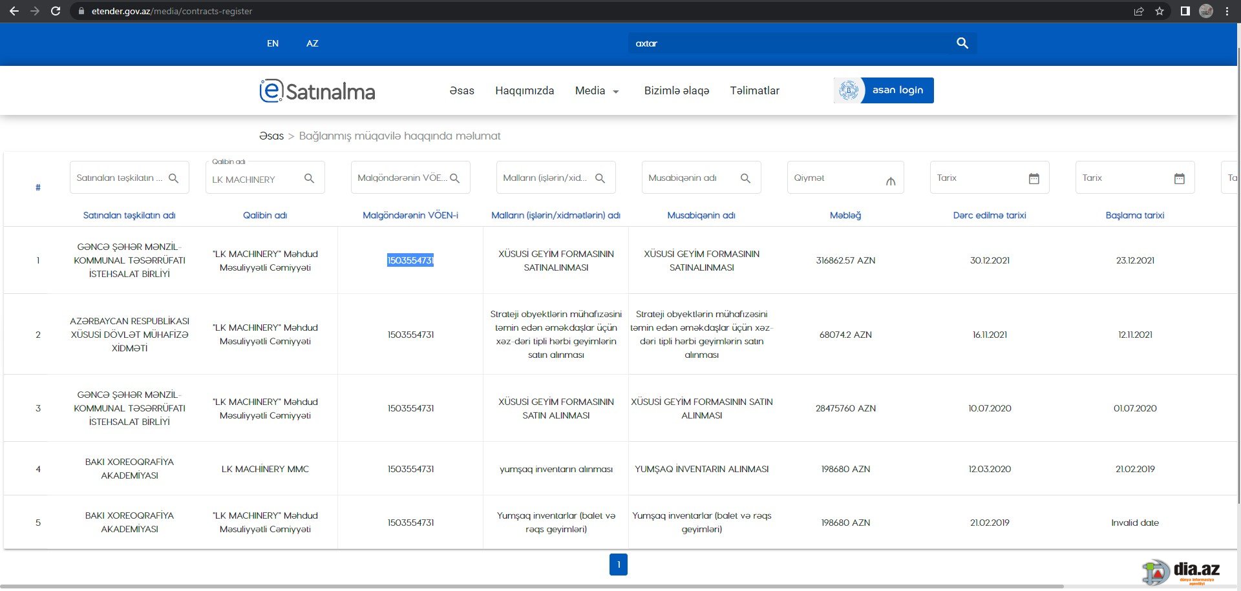Click the date 10.07.2020
This screenshot has height=591, width=1241.
click(x=990, y=408)
